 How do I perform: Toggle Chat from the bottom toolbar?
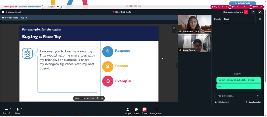(x=136, y=111)
